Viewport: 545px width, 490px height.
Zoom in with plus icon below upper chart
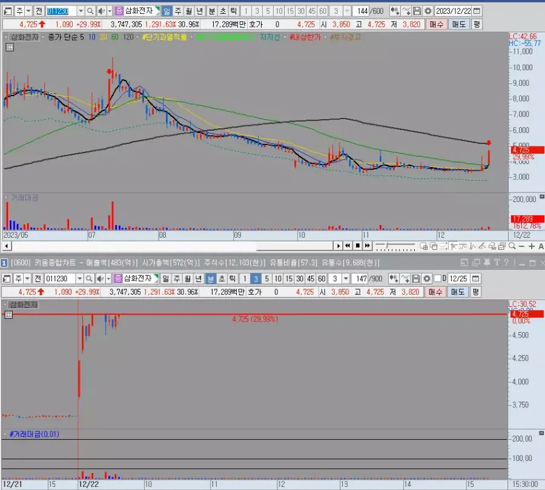click(x=532, y=246)
